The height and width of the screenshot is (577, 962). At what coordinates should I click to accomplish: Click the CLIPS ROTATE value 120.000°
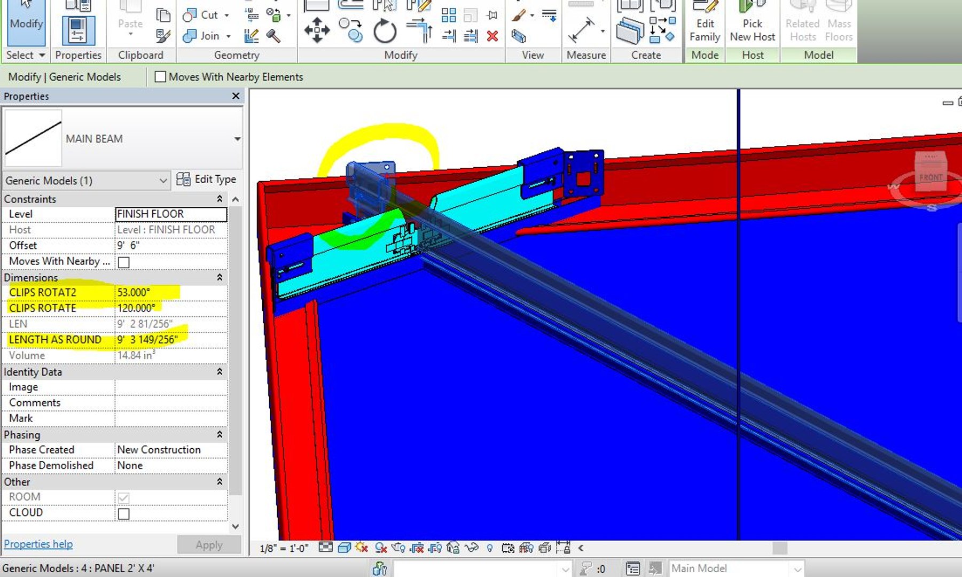pos(171,308)
